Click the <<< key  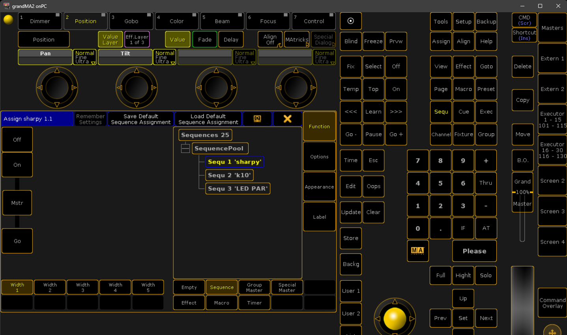pyautogui.click(x=351, y=112)
